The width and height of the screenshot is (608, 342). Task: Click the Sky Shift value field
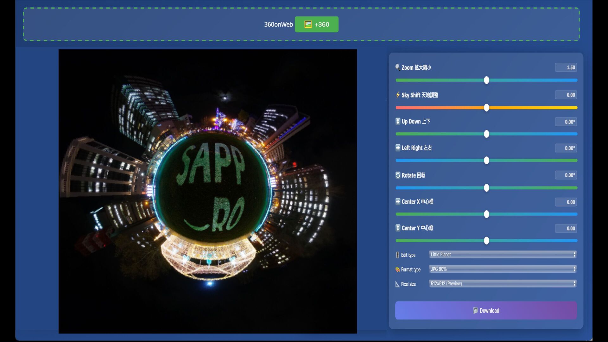click(566, 95)
